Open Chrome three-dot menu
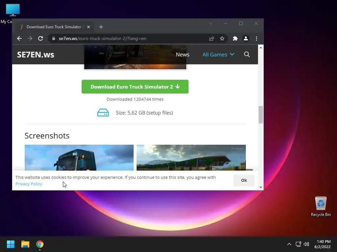This screenshot has height=252, width=337. 256,39
